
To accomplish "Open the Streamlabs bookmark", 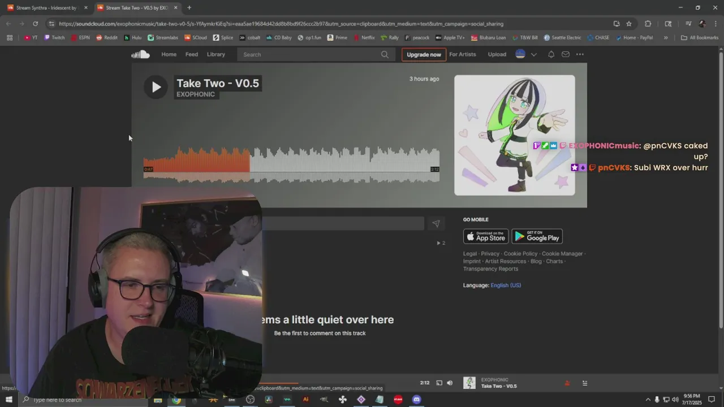I will coord(163,38).
